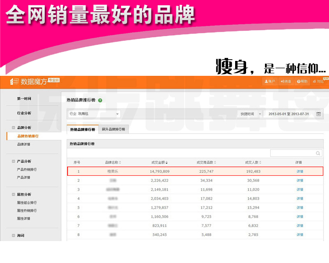Open the 行业: 跳舞毯 industry dropdown
This screenshot has height=263, width=329.
tap(94, 114)
